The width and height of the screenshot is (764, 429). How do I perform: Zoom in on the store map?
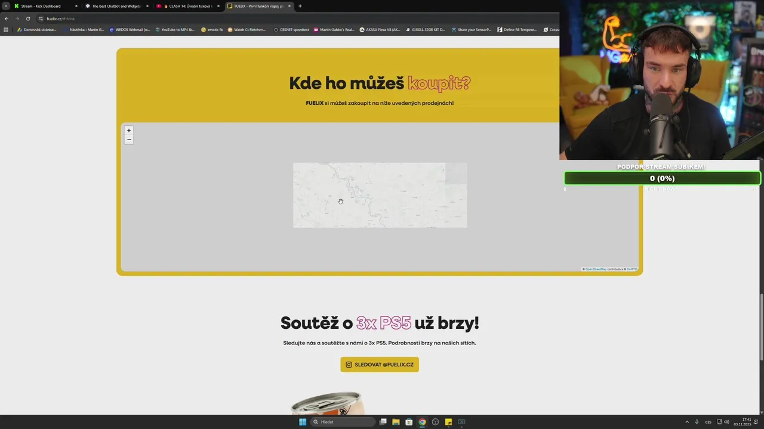coord(128,130)
